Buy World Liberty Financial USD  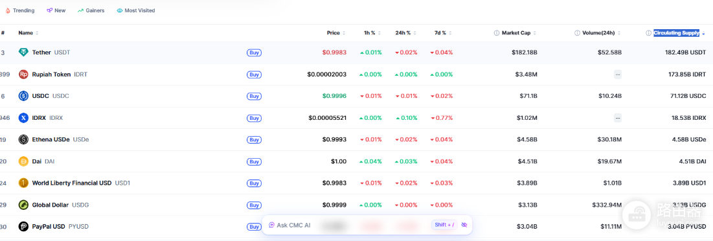(255, 183)
